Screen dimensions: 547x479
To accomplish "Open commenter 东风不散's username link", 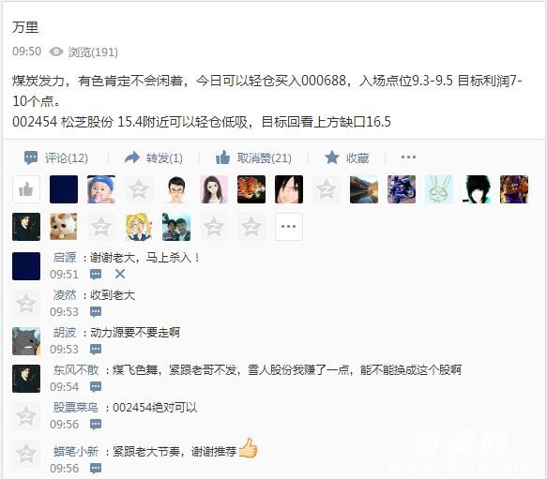I will point(76,370).
